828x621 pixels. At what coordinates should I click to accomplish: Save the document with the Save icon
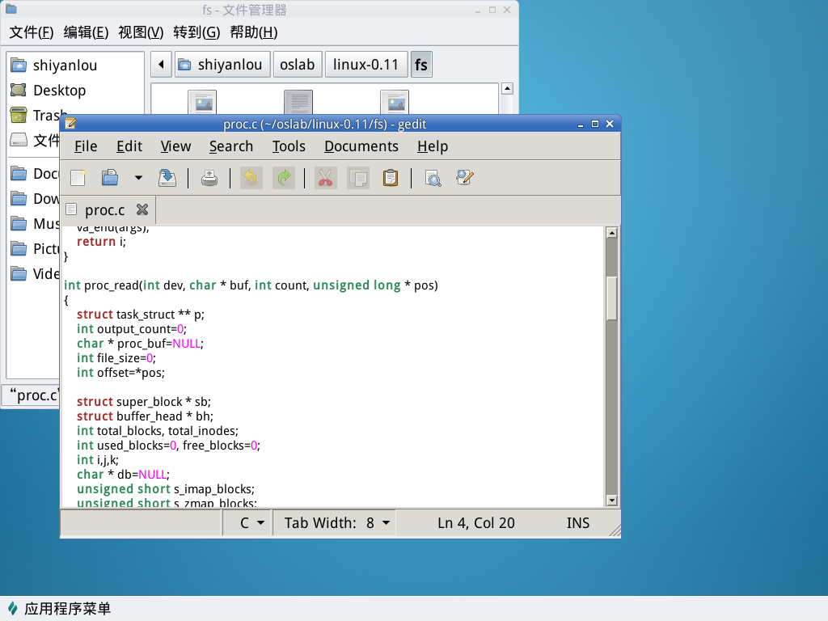pyautogui.click(x=167, y=178)
